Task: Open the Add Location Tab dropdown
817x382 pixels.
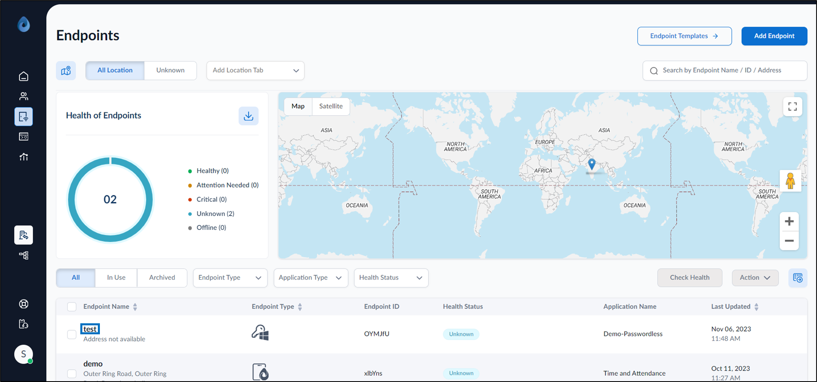Action: pos(256,71)
